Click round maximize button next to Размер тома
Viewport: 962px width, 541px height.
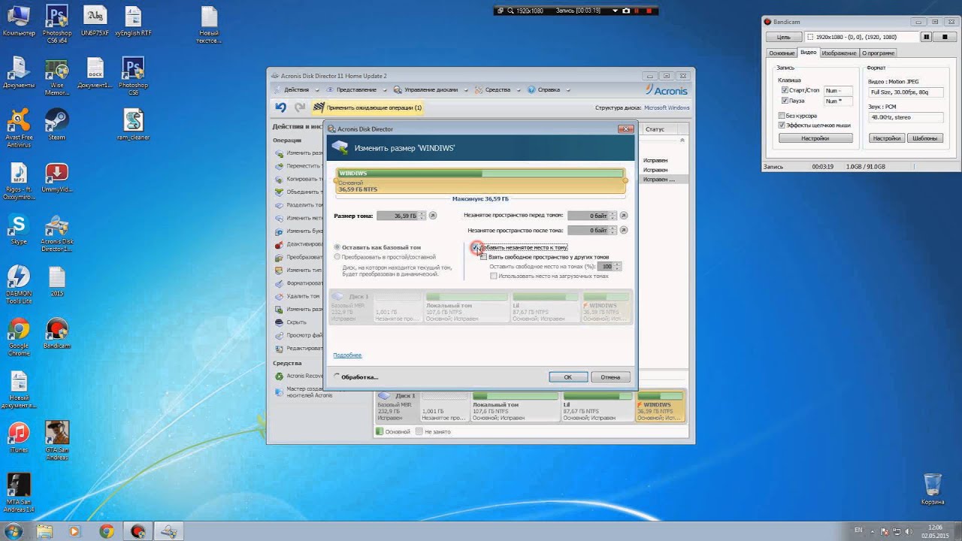coord(433,216)
